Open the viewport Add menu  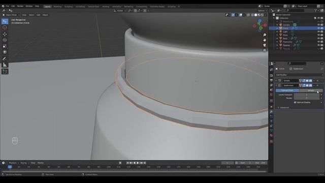coord(39,15)
